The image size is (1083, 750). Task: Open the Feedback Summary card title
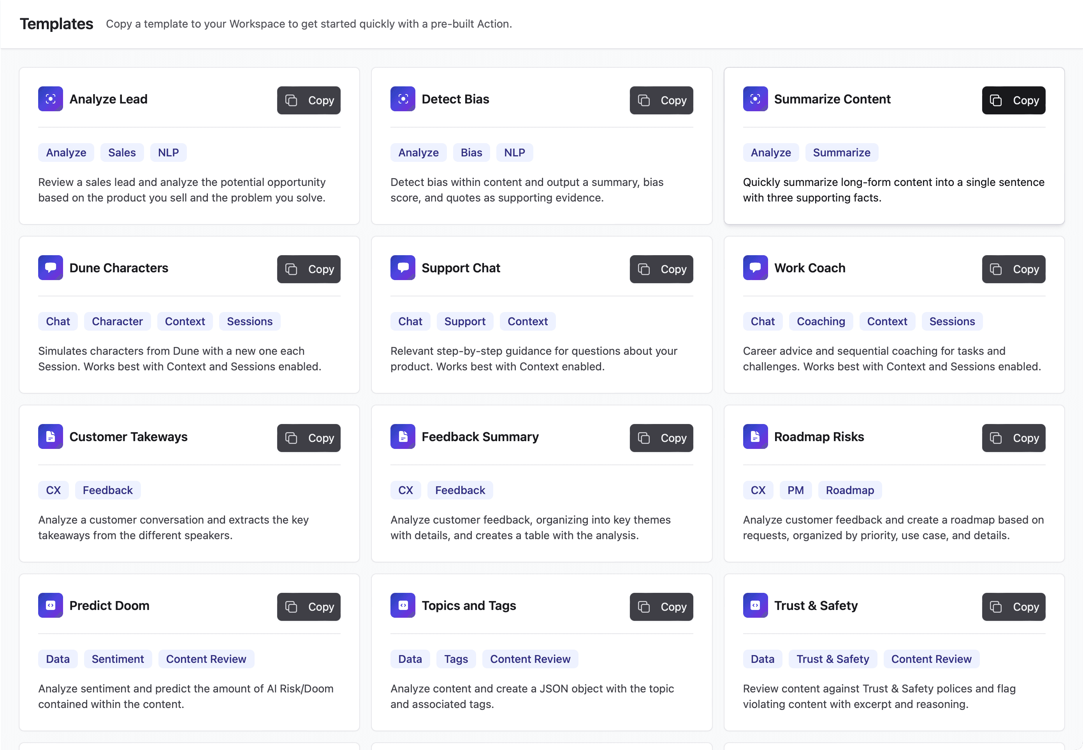click(480, 436)
